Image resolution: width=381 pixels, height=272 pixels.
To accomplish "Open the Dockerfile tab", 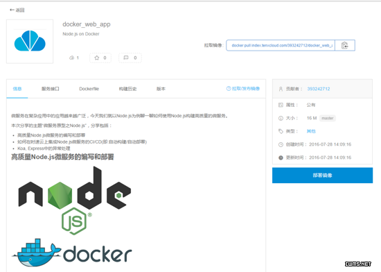I will coord(89,89).
